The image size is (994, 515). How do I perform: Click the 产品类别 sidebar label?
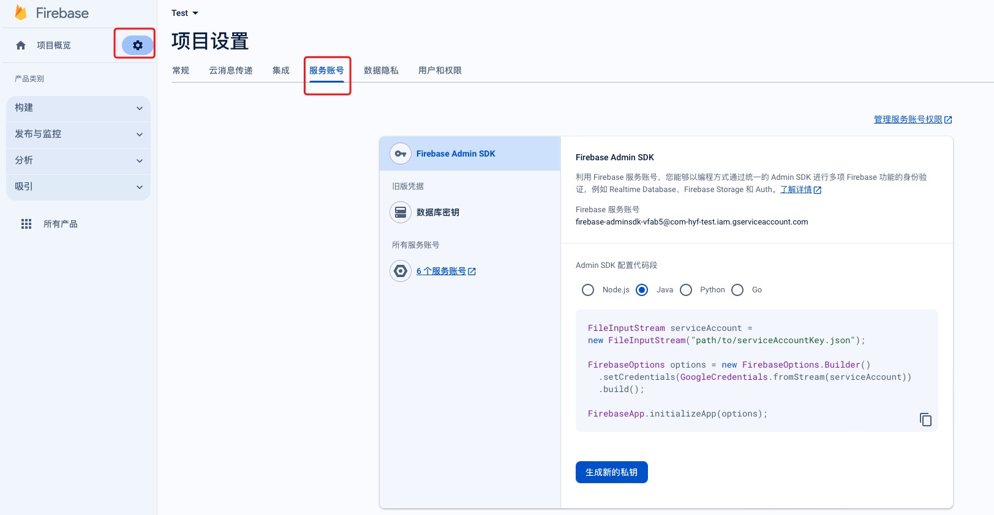29,79
